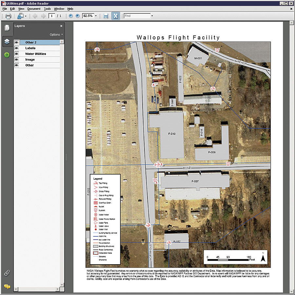Viewport: 295px width, 295px height.
Task: Open the Layers panel icon
Action: [x=7, y=41]
